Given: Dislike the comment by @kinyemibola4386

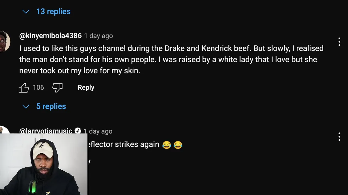Looking at the screenshot, I should pos(57,88).
